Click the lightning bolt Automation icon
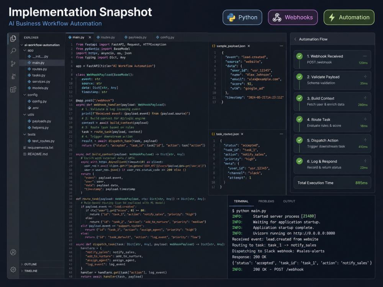 [332, 17]
